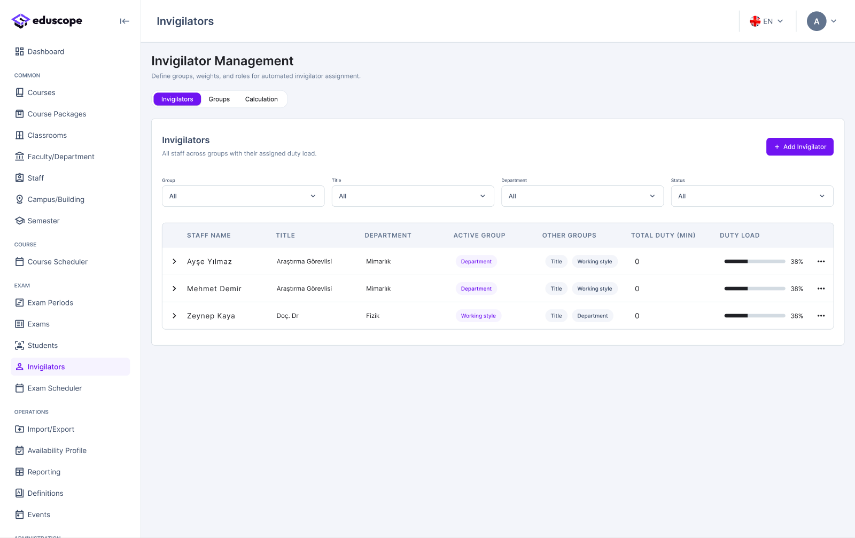855x538 pixels.
Task: Expand the Mehmet Demir row
Action: coord(174,289)
